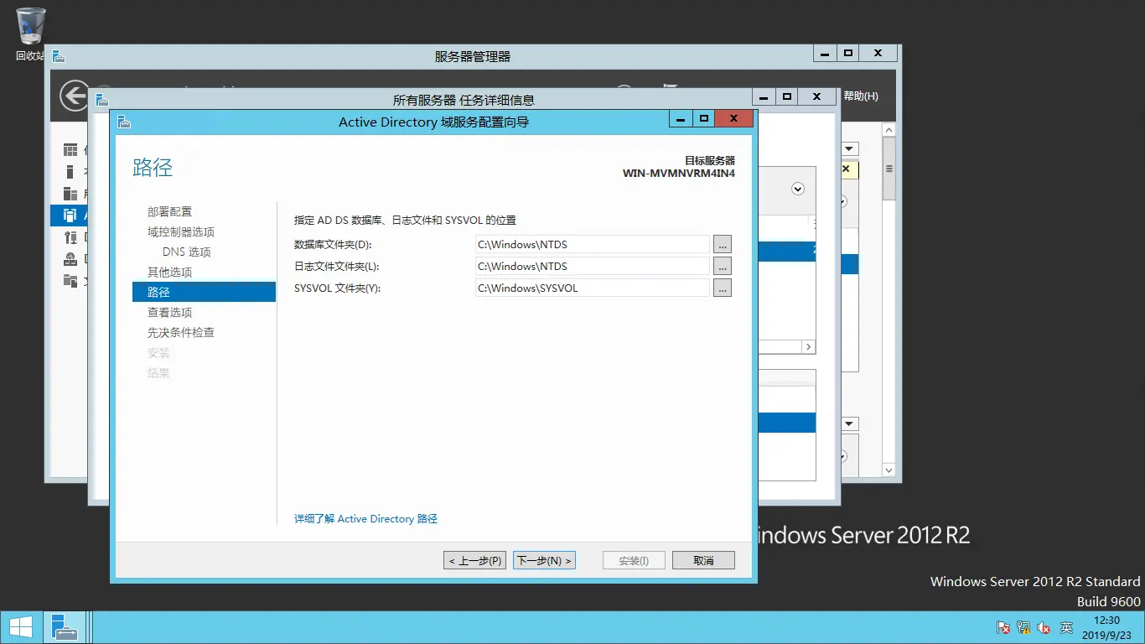The image size is (1145, 644).
Task: Click the 路径 page heading
Action: click(x=153, y=168)
